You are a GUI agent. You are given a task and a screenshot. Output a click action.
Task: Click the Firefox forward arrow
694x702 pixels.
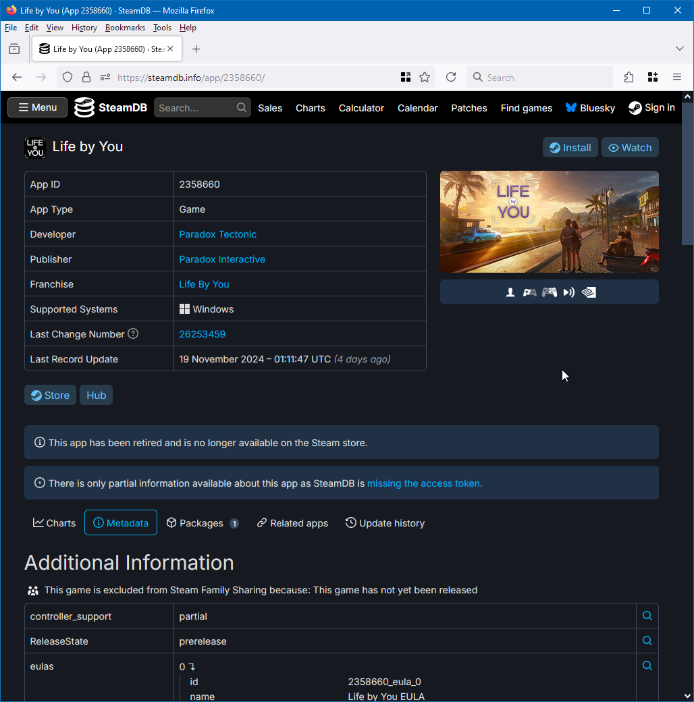pos(41,78)
